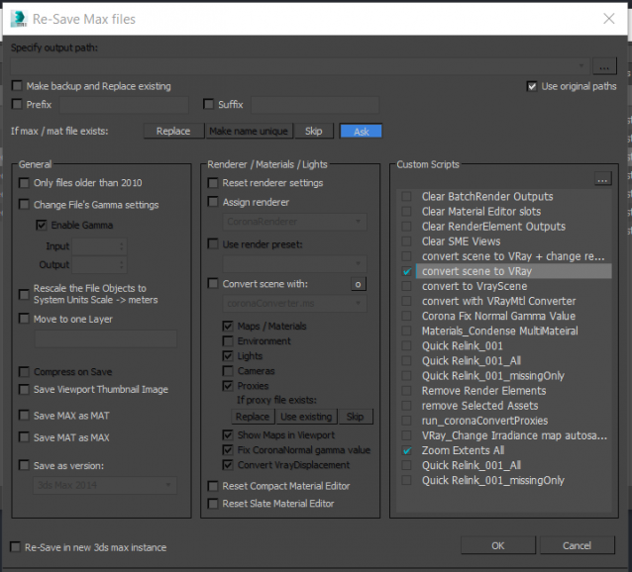Image resolution: width=632 pixels, height=572 pixels.
Task: Enable Make backup and Replace existing
Action: 17,86
